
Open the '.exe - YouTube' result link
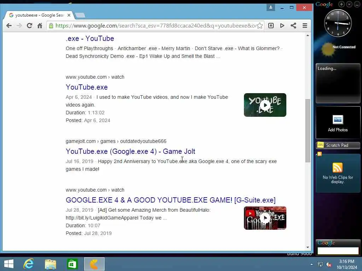tap(90, 38)
